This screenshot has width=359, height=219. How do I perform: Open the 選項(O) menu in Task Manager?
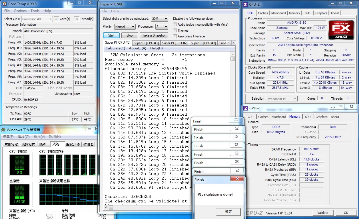(24, 137)
